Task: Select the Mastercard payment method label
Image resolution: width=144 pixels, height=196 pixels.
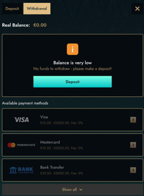Action: point(50,142)
